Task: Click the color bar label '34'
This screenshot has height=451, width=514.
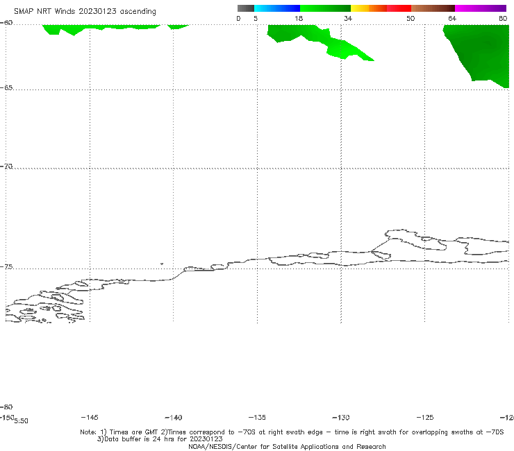Action: pos(348,19)
